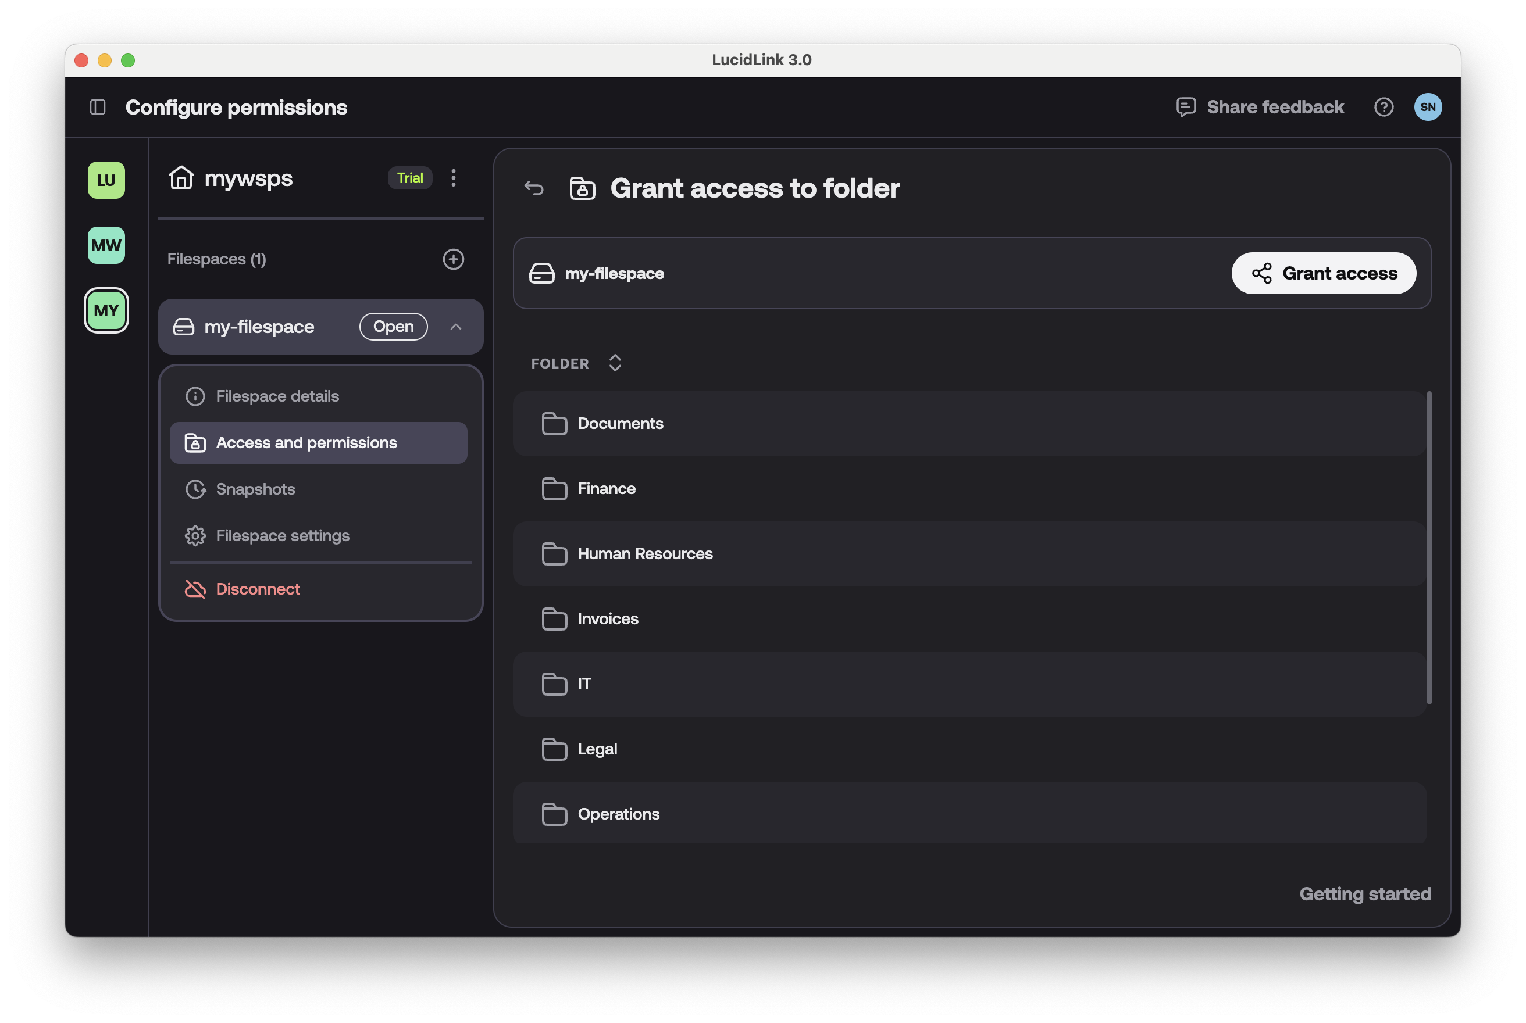Open the SN user avatar menu
This screenshot has width=1526, height=1023.
(x=1428, y=107)
